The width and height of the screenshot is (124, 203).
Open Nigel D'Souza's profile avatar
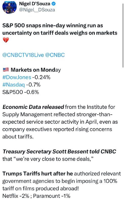[10, 7]
